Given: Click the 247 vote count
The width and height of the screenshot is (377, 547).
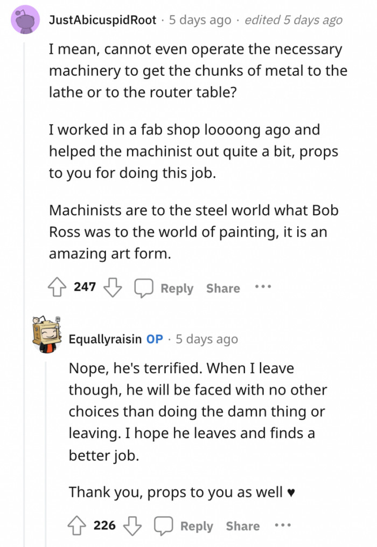Looking at the screenshot, I should point(85,287).
